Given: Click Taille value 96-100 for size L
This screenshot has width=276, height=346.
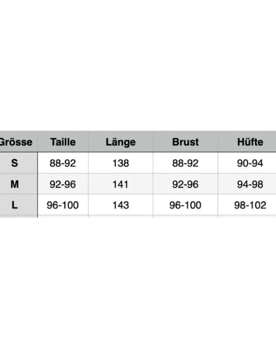Looking at the screenshot, I should coord(63,205).
